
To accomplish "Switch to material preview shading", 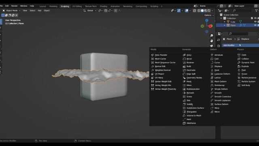I will click(x=206, y=11).
